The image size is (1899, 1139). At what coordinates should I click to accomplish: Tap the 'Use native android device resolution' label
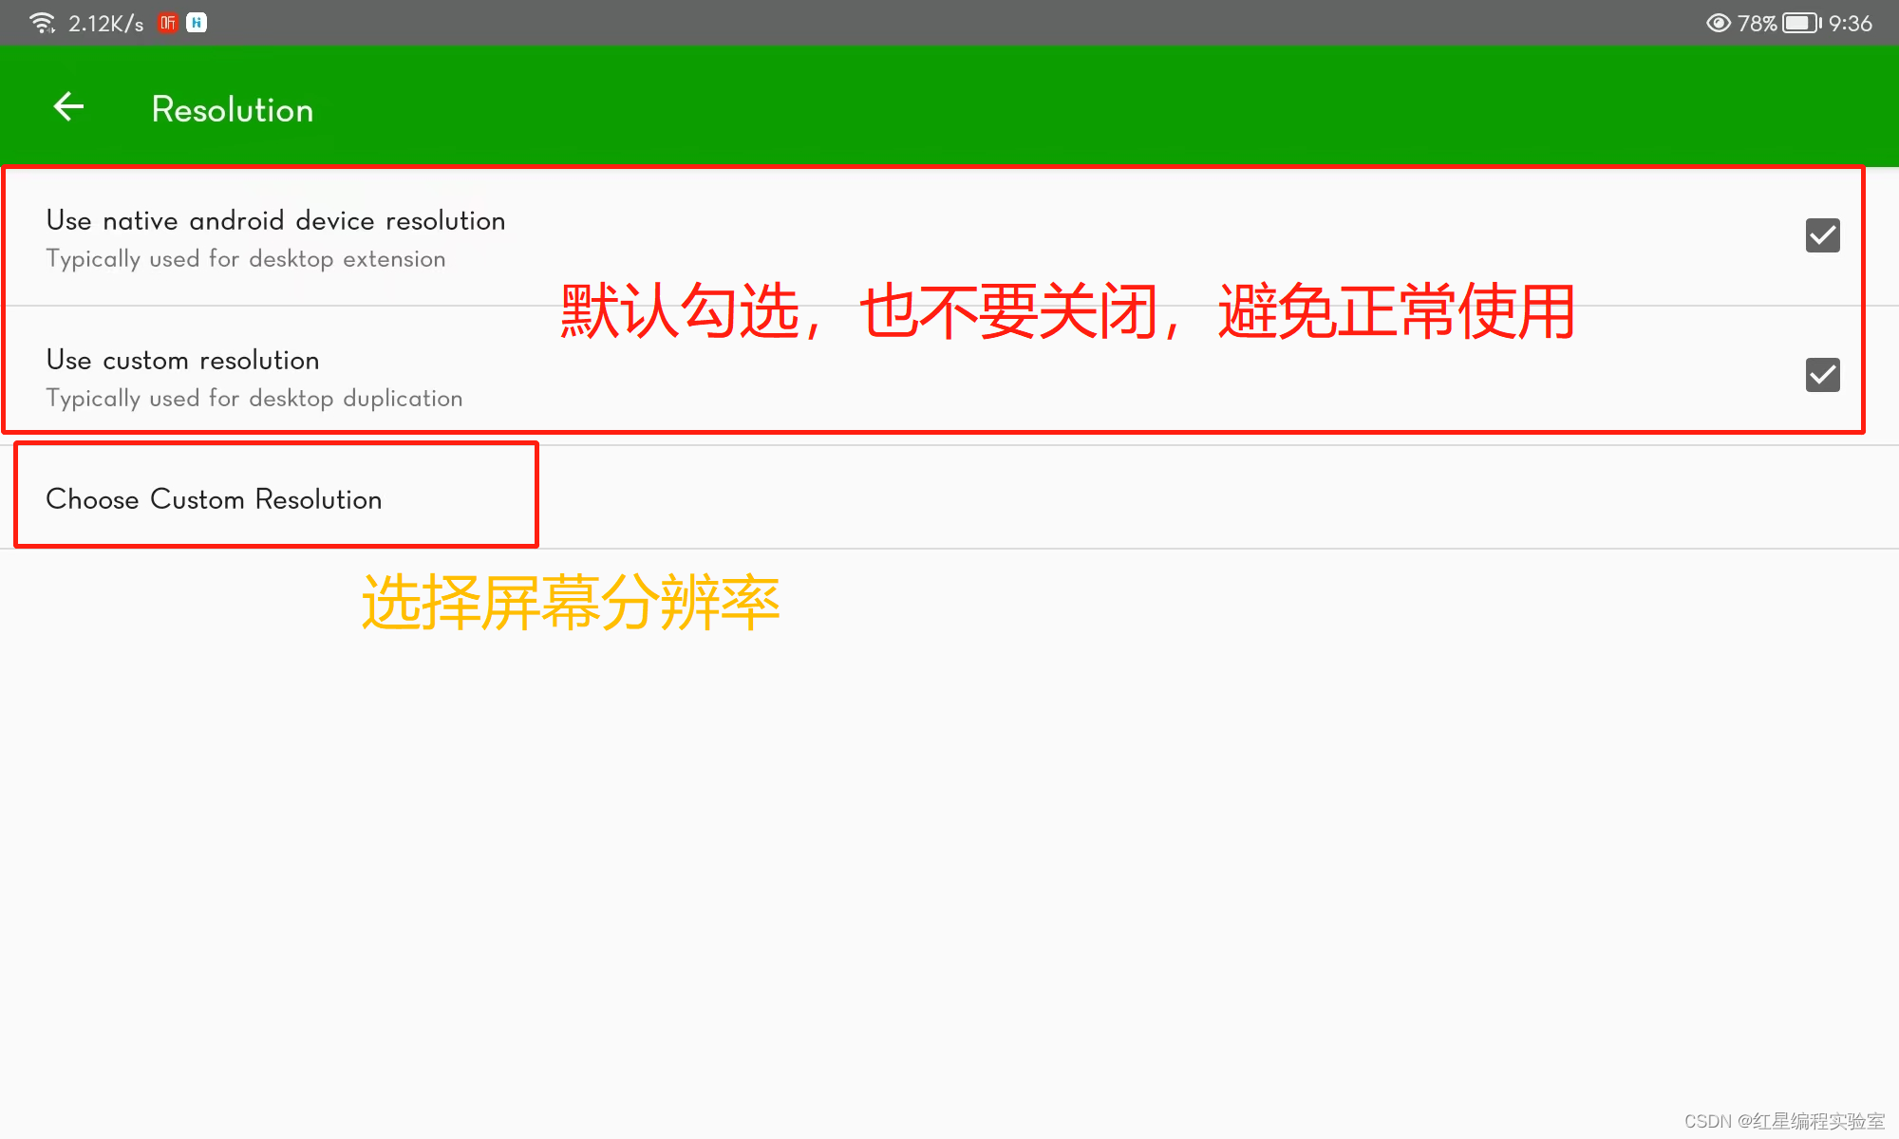click(275, 220)
